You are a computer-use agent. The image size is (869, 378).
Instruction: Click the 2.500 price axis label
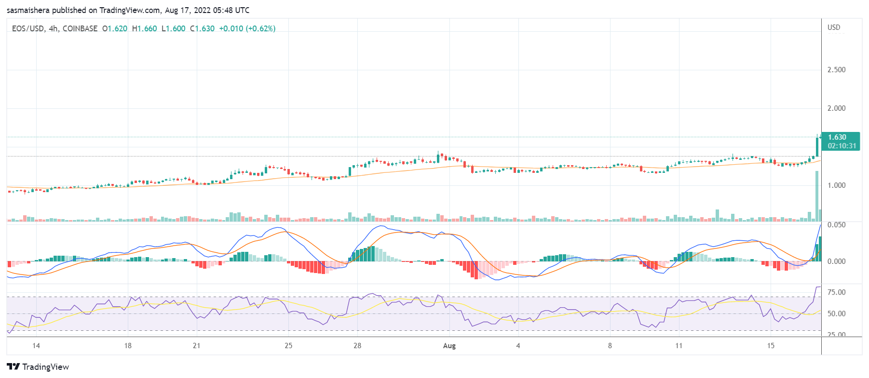click(837, 70)
